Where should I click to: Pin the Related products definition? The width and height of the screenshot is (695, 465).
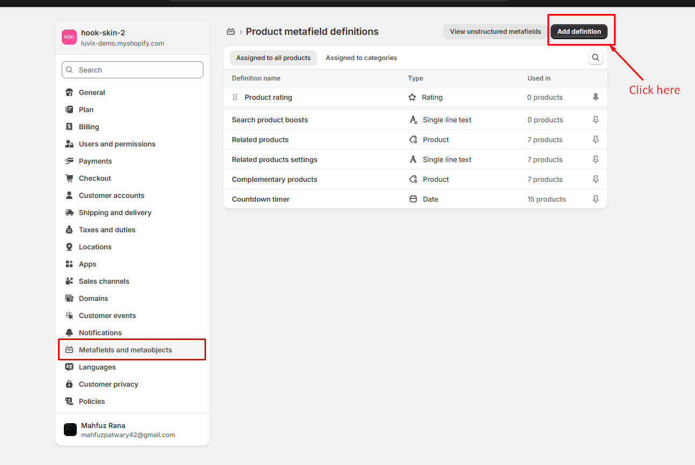point(595,139)
